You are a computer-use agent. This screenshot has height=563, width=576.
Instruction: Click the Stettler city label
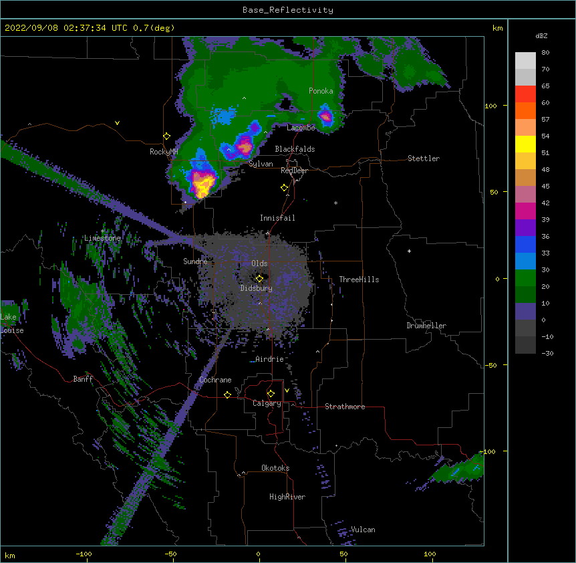tap(424, 158)
